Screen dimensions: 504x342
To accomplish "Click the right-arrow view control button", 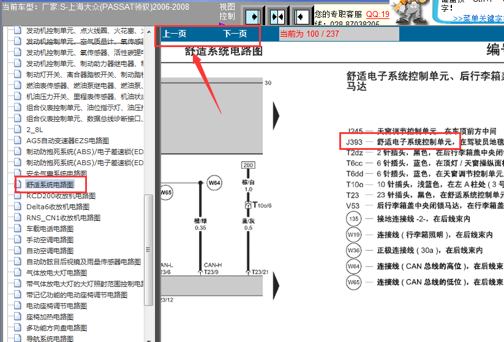I will [x=253, y=17].
